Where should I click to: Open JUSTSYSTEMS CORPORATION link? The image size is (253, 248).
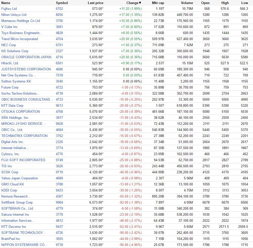pyautogui.click(x=26, y=69)
